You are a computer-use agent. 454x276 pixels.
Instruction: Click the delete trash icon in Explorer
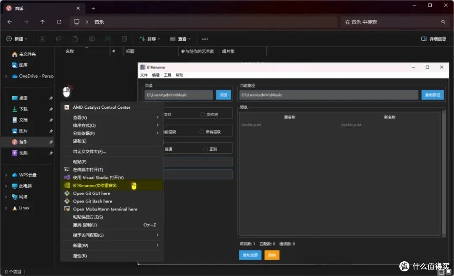[x=124, y=39]
